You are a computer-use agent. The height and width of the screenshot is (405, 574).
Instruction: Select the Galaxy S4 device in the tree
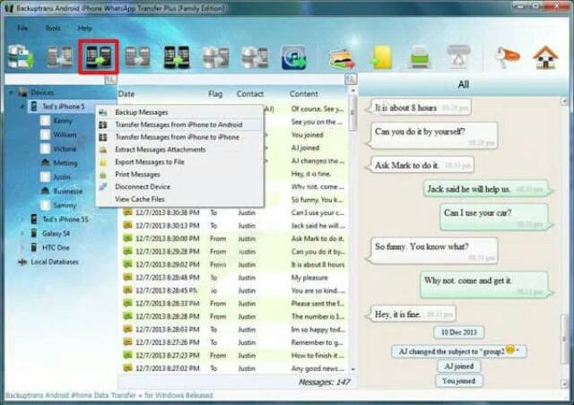point(57,233)
